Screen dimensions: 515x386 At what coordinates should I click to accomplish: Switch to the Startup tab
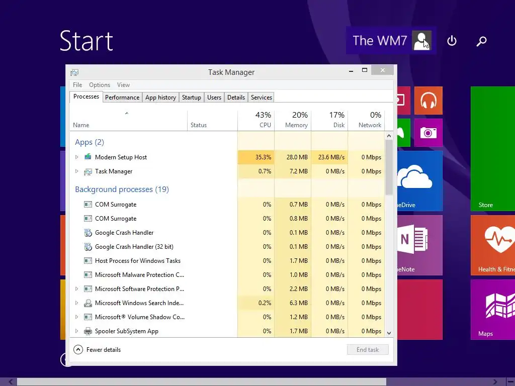point(192,97)
